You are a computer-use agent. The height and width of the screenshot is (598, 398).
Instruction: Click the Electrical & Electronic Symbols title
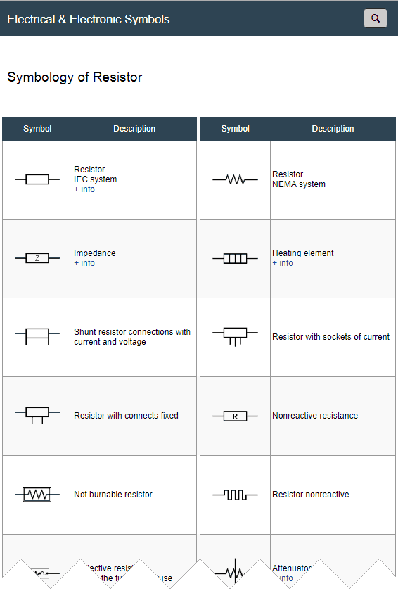89,19
